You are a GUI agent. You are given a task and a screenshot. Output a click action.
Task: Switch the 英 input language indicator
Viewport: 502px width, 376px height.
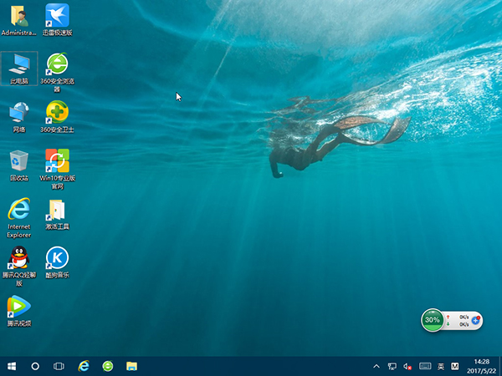(440, 366)
